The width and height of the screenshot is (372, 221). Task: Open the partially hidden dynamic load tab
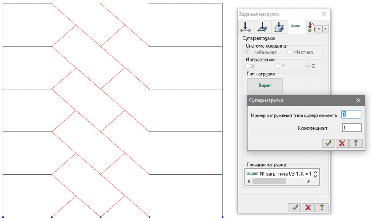coord(311,27)
